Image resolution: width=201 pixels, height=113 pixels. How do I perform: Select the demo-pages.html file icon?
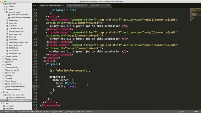[7, 34]
